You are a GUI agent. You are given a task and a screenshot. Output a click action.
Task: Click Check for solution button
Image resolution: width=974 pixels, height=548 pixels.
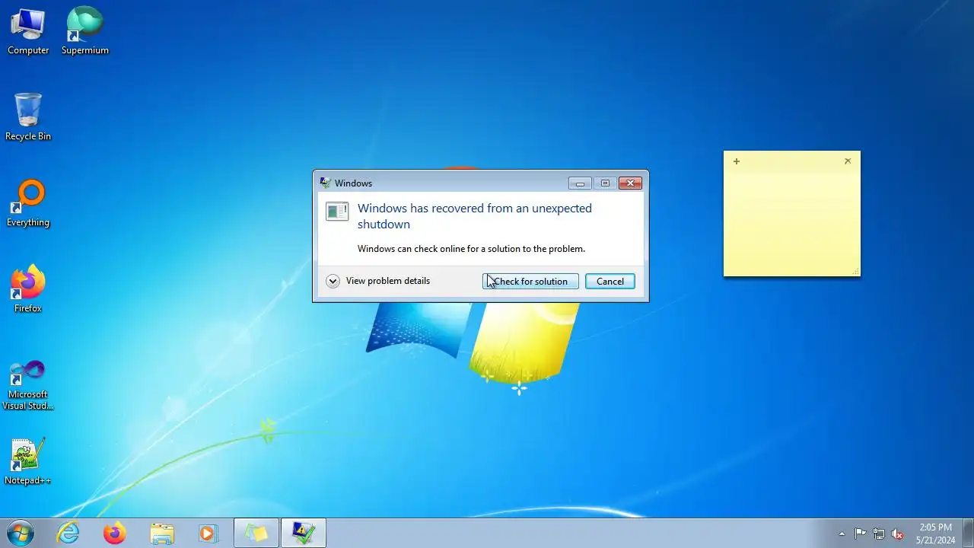point(530,282)
